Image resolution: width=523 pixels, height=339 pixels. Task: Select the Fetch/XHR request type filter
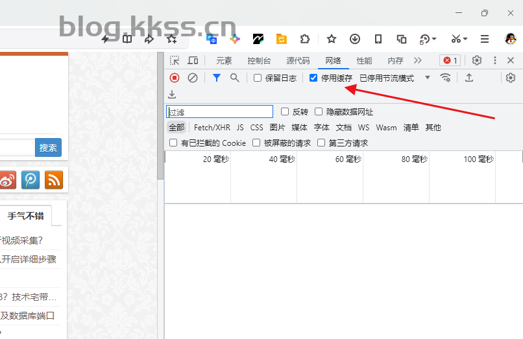212,128
